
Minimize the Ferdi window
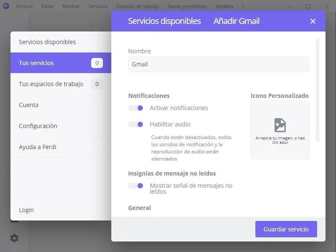point(289,6)
